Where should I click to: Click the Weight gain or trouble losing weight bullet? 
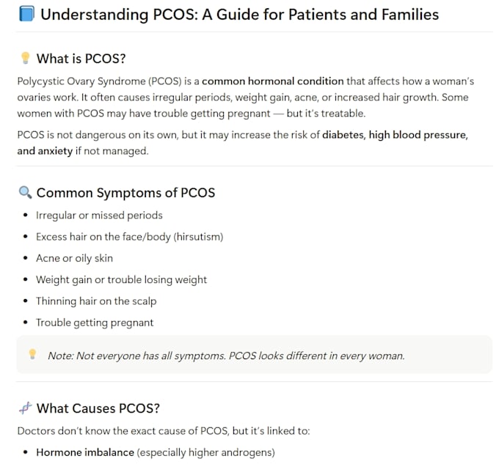(x=121, y=280)
